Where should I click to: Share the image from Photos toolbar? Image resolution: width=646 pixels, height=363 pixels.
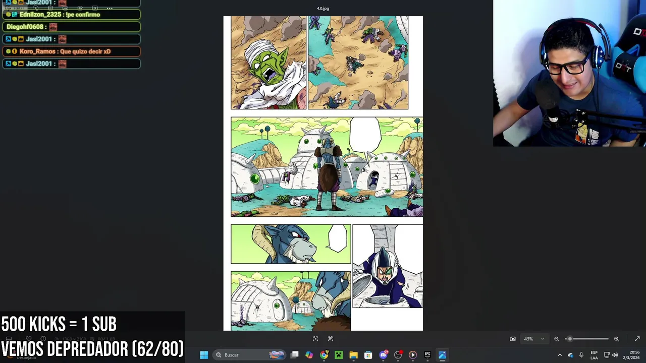tap(80, 8)
